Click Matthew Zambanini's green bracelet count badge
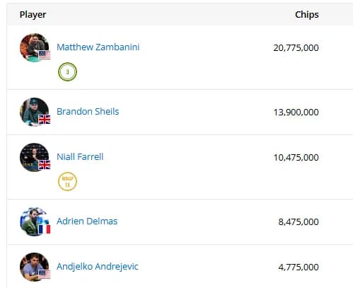 (x=67, y=71)
